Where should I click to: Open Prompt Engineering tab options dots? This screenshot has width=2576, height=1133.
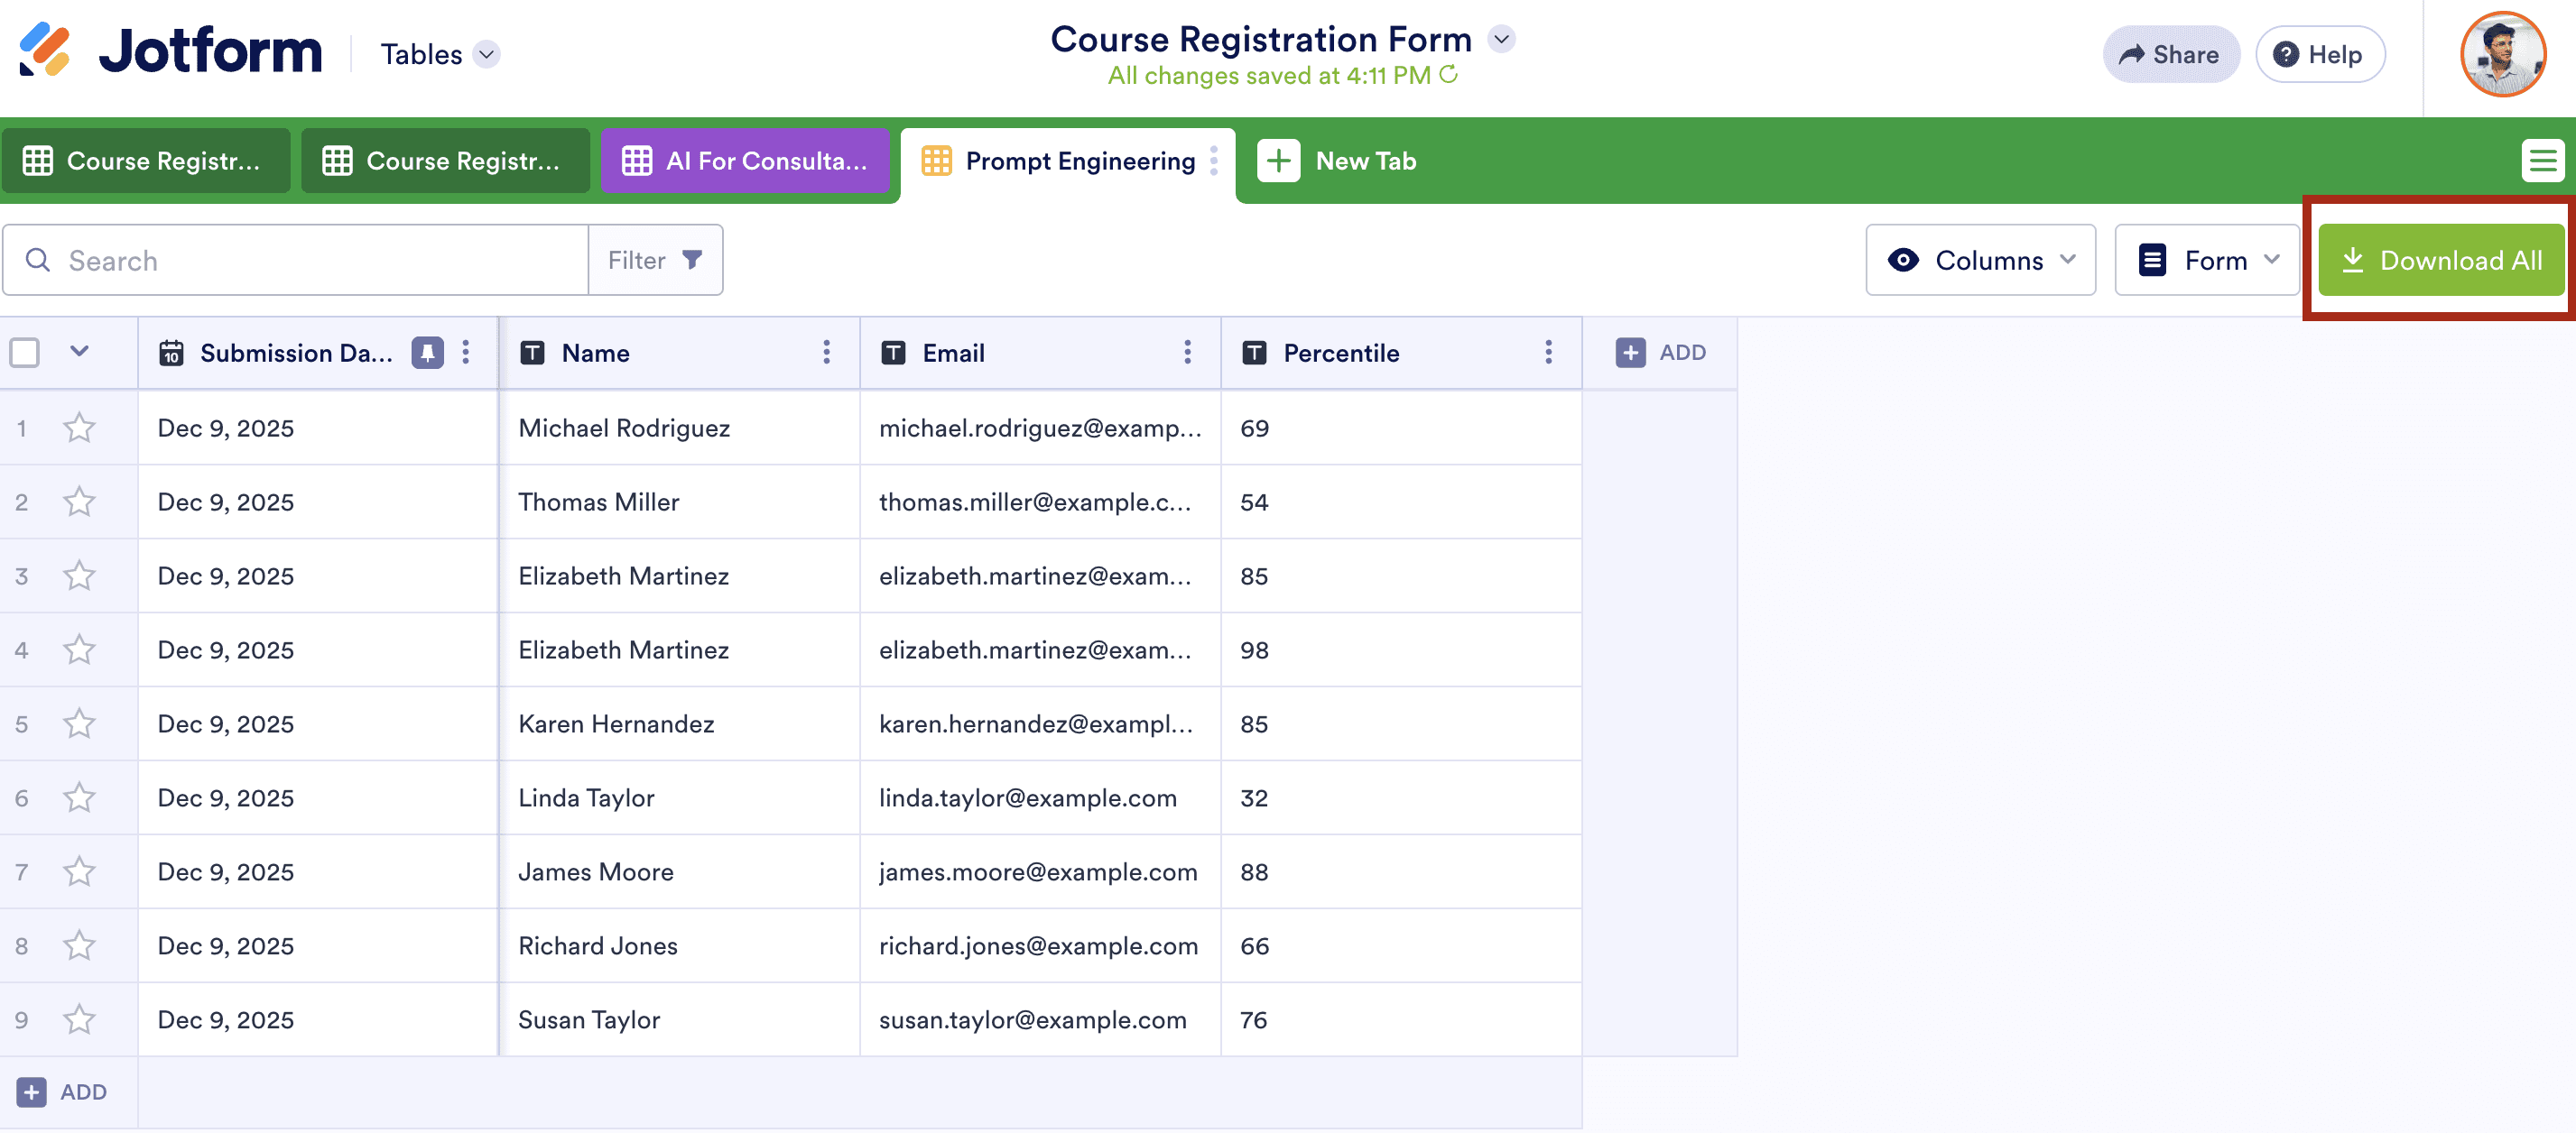1213,161
